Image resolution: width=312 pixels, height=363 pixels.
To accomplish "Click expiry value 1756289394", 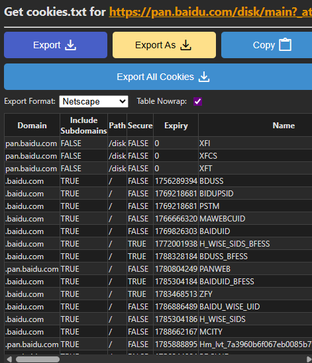I will pos(176,181).
